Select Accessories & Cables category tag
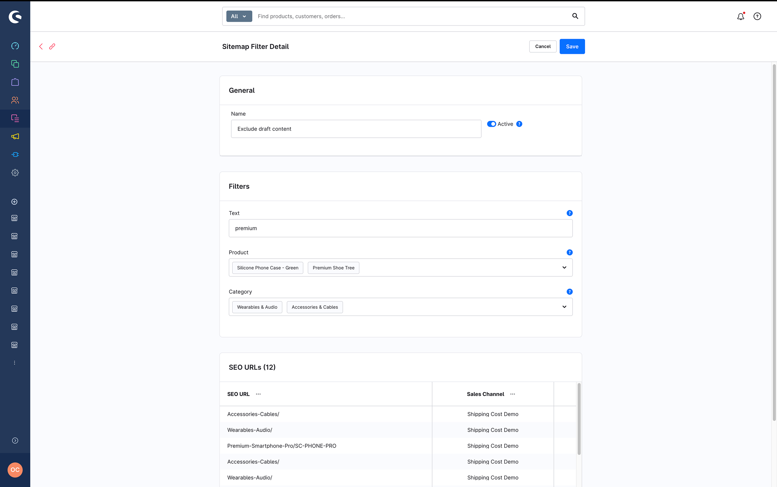The width and height of the screenshot is (777, 487). coord(315,307)
